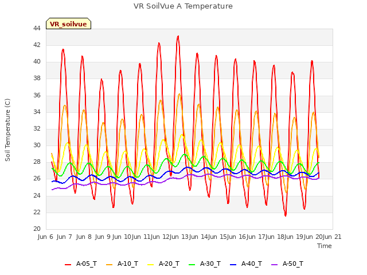The height and width of the screenshot is (275, 367).
Task: Click the 32 y-axis tick label
Action: click(x=37, y=128)
